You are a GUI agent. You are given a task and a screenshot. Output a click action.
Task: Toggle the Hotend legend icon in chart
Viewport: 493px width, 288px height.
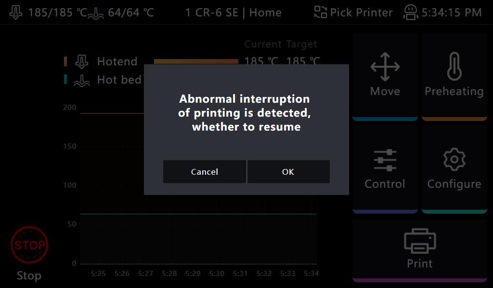pos(82,61)
